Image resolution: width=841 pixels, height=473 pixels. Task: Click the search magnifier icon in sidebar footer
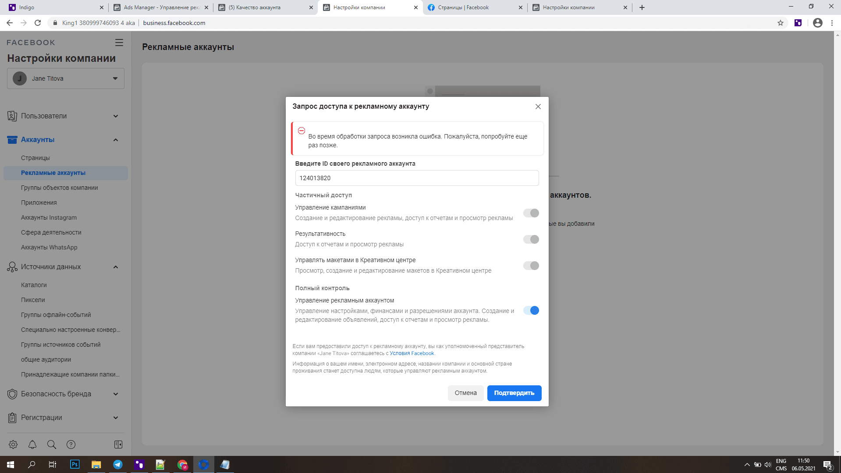tap(52, 445)
